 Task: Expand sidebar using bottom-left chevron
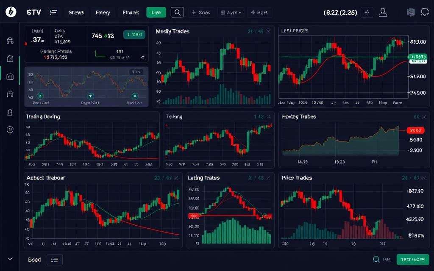(x=10, y=259)
